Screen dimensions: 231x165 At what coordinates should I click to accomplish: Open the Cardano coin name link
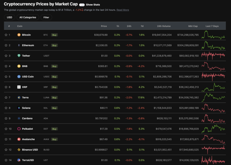point(27,118)
